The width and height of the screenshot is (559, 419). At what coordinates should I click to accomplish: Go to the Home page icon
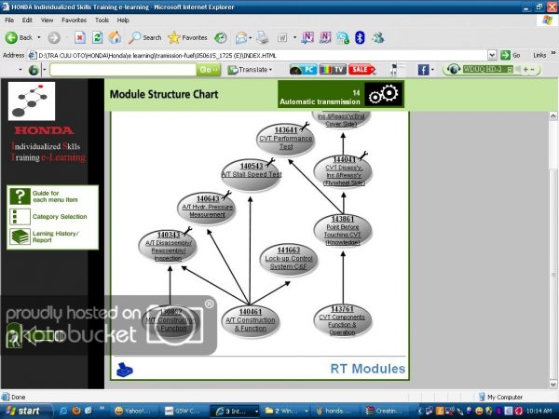tap(115, 37)
